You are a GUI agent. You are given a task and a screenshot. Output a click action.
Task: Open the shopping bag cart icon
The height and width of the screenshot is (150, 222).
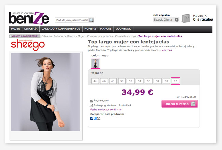coord(186,18)
